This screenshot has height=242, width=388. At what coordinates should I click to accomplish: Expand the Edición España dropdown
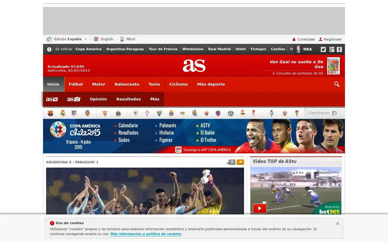(x=67, y=39)
